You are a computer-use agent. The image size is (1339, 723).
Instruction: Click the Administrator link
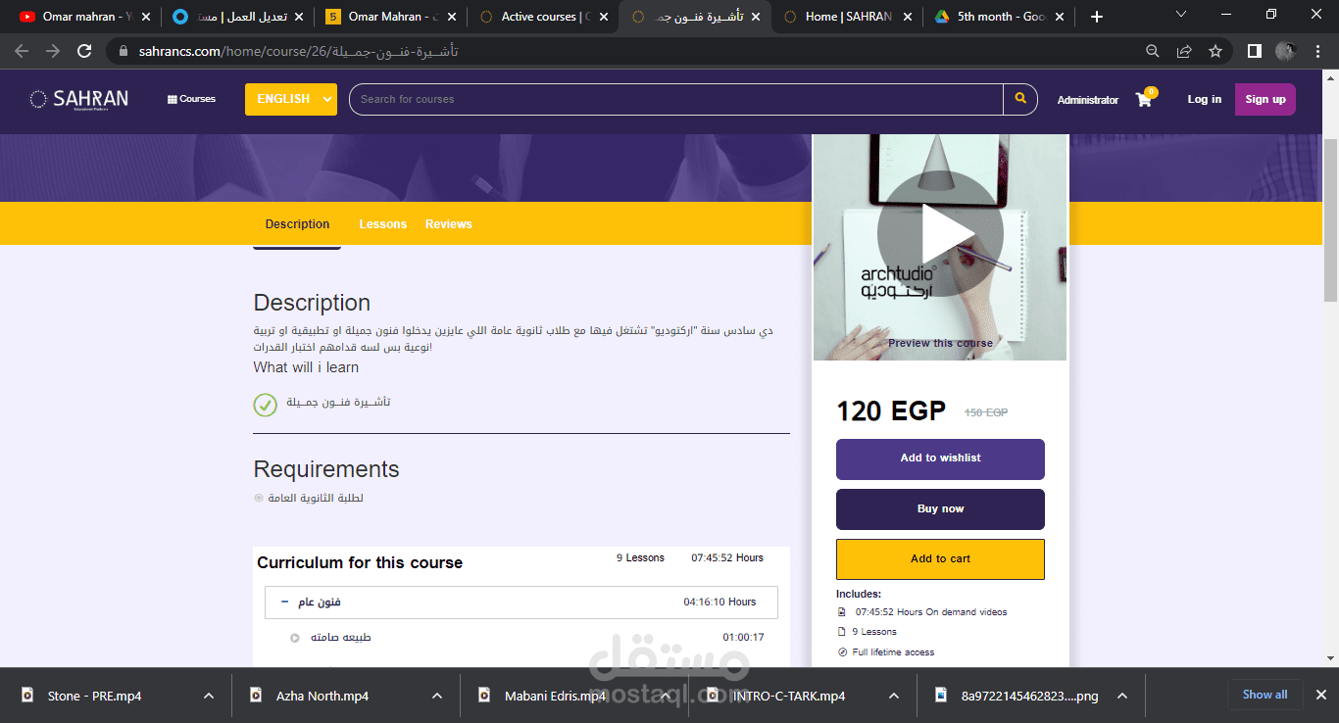[x=1087, y=100]
